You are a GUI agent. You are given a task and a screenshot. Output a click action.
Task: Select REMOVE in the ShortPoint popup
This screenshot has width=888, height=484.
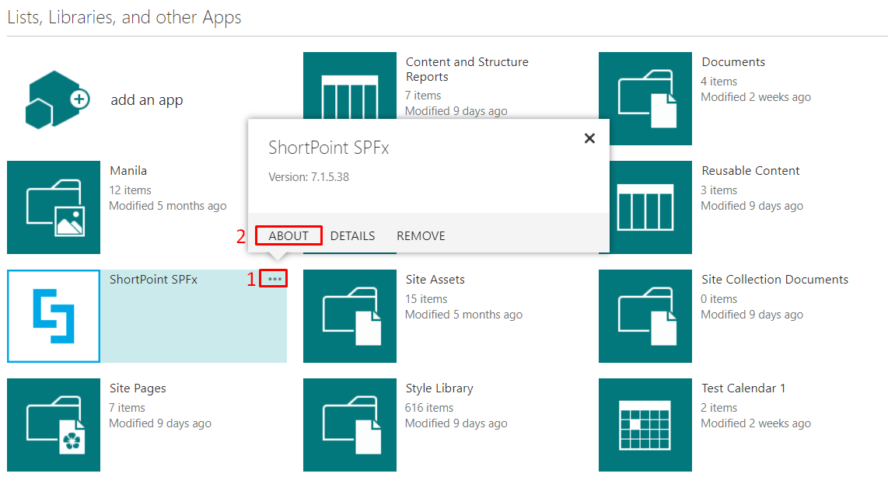(421, 235)
